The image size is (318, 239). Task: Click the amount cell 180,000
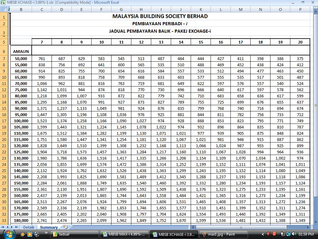pos(21,221)
